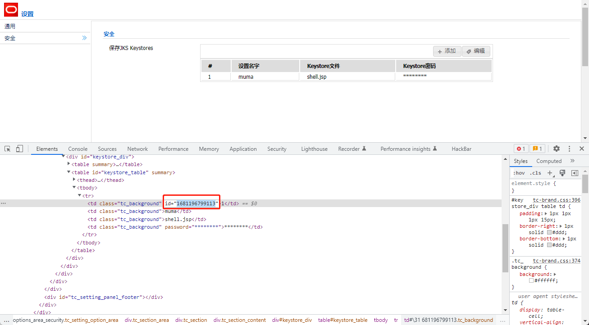Collapse the tbody node
The image size is (589, 325).
(x=74, y=188)
